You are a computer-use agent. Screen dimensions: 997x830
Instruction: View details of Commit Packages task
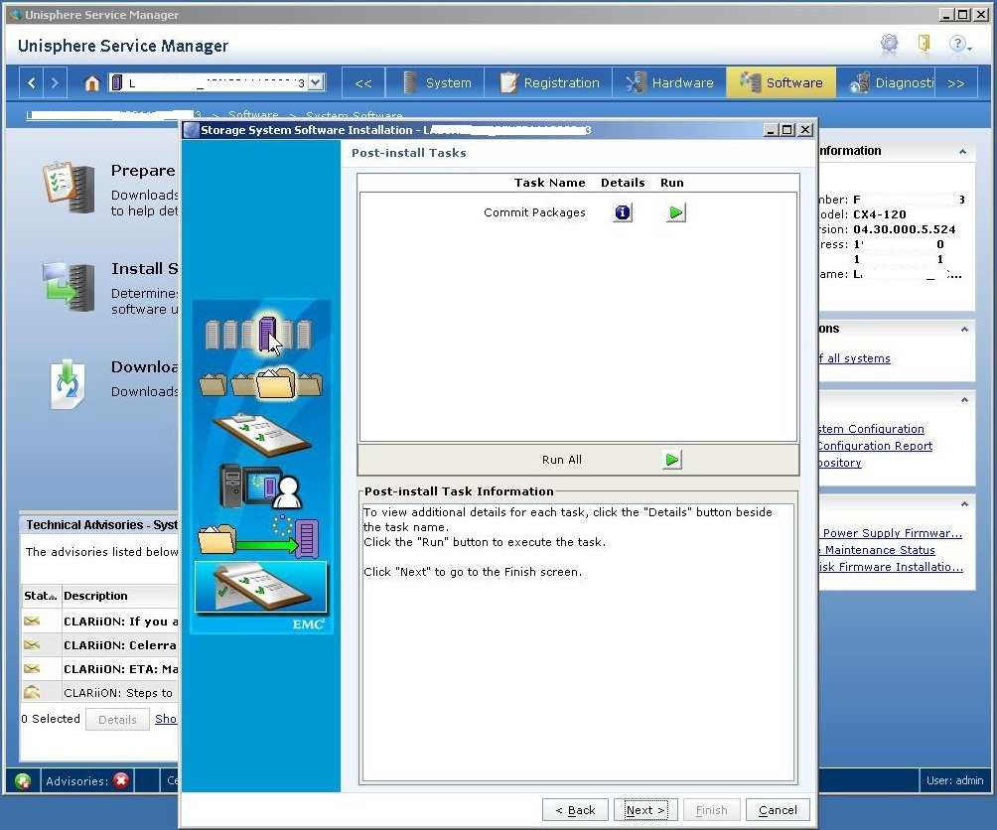[623, 212]
